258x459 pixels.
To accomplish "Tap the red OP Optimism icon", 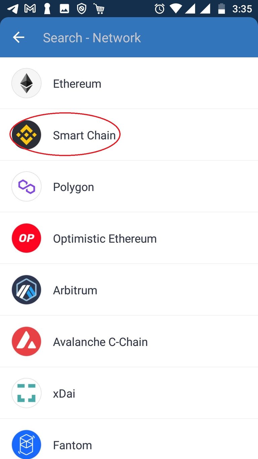I will pyautogui.click(x=26, y=238).
